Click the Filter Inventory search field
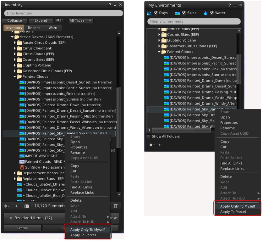263x241 pixels. click(63, 13)
